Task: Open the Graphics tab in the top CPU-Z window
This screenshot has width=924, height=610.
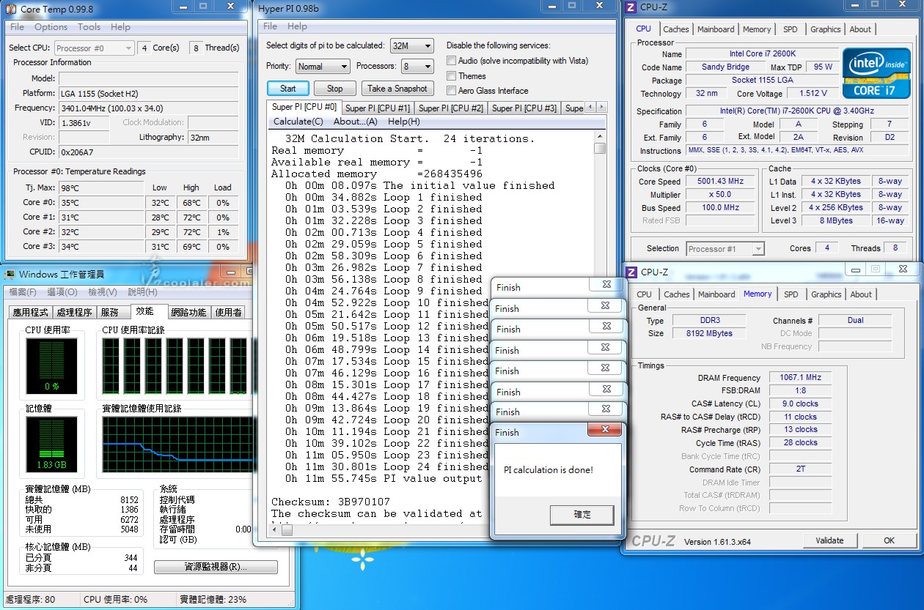Action: [x=825, y=29]
